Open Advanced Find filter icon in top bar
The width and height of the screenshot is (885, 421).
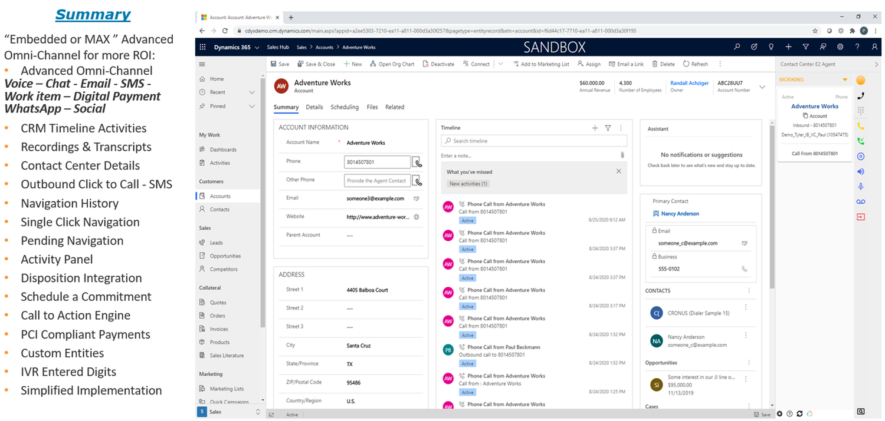pyautogui.click(x=805, y=47)
